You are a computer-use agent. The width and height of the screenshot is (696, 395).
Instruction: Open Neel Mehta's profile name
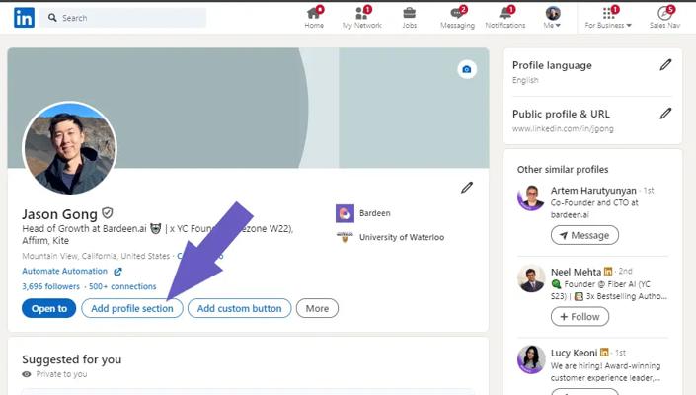[x=576, y=272]
